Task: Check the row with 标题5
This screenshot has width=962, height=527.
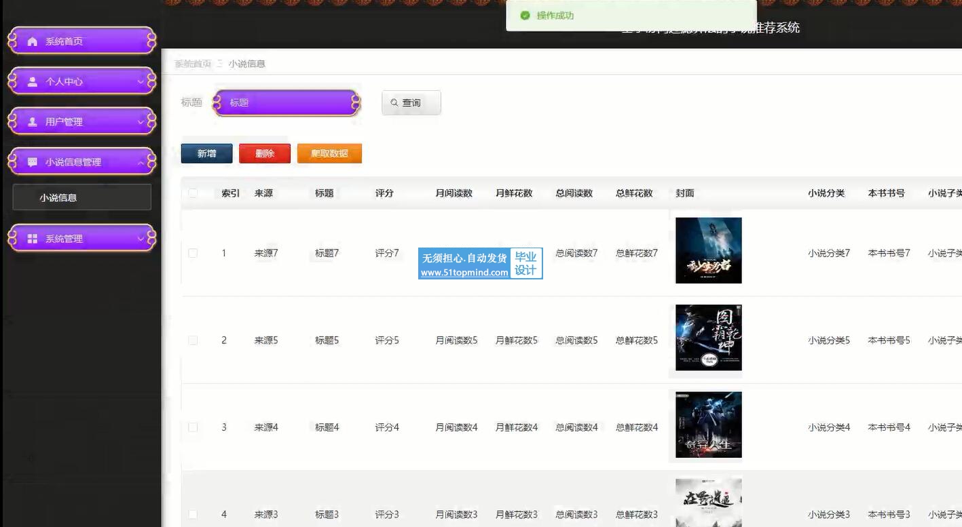Action: [x=193, y=340]
